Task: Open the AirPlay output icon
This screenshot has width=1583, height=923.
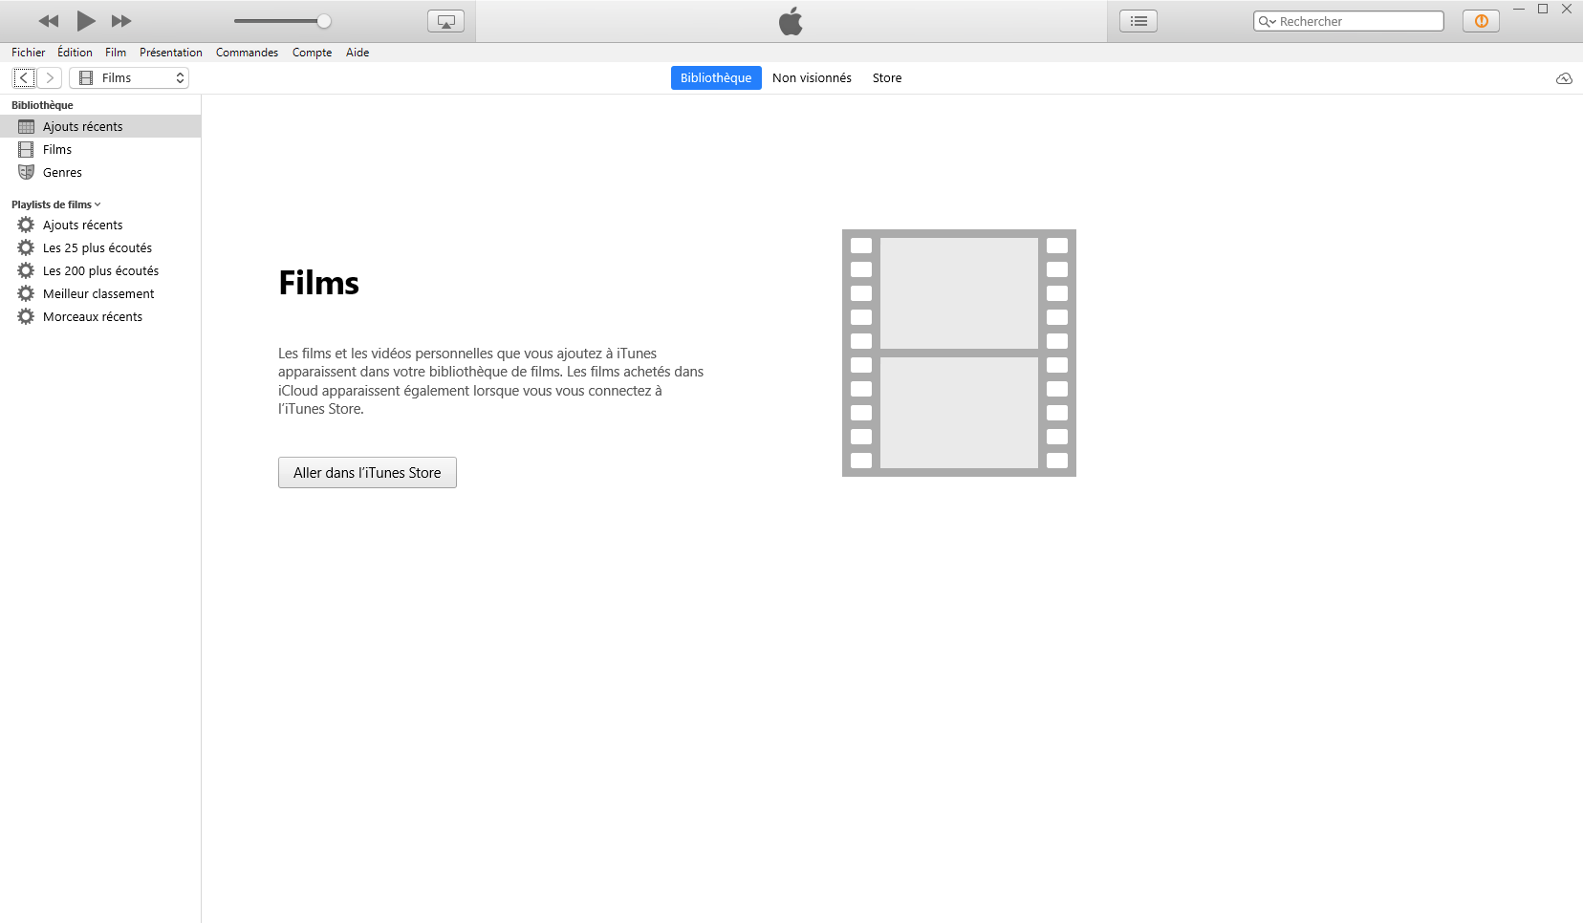Action: (x=445, y=21)
